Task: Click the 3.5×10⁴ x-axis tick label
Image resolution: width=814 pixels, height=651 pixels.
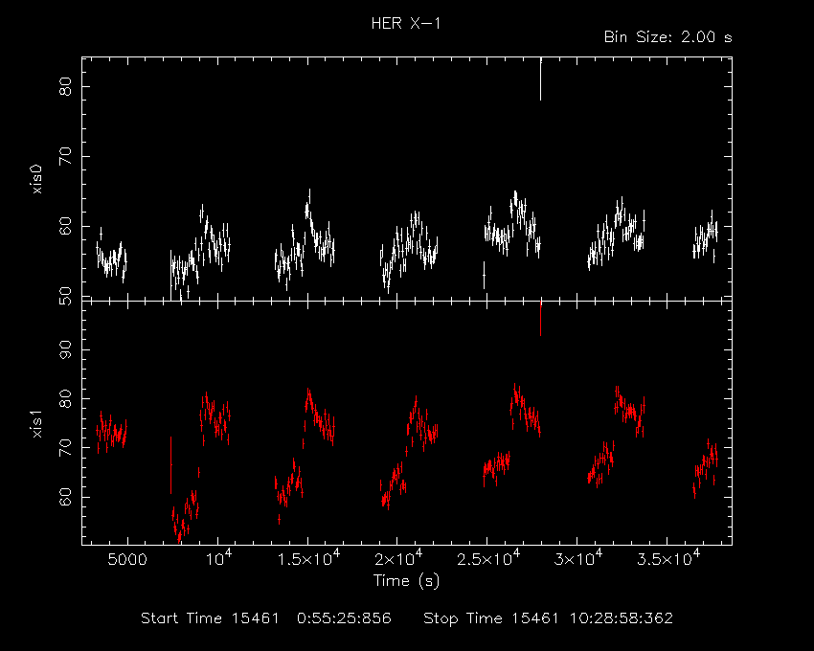Action: 668,557
